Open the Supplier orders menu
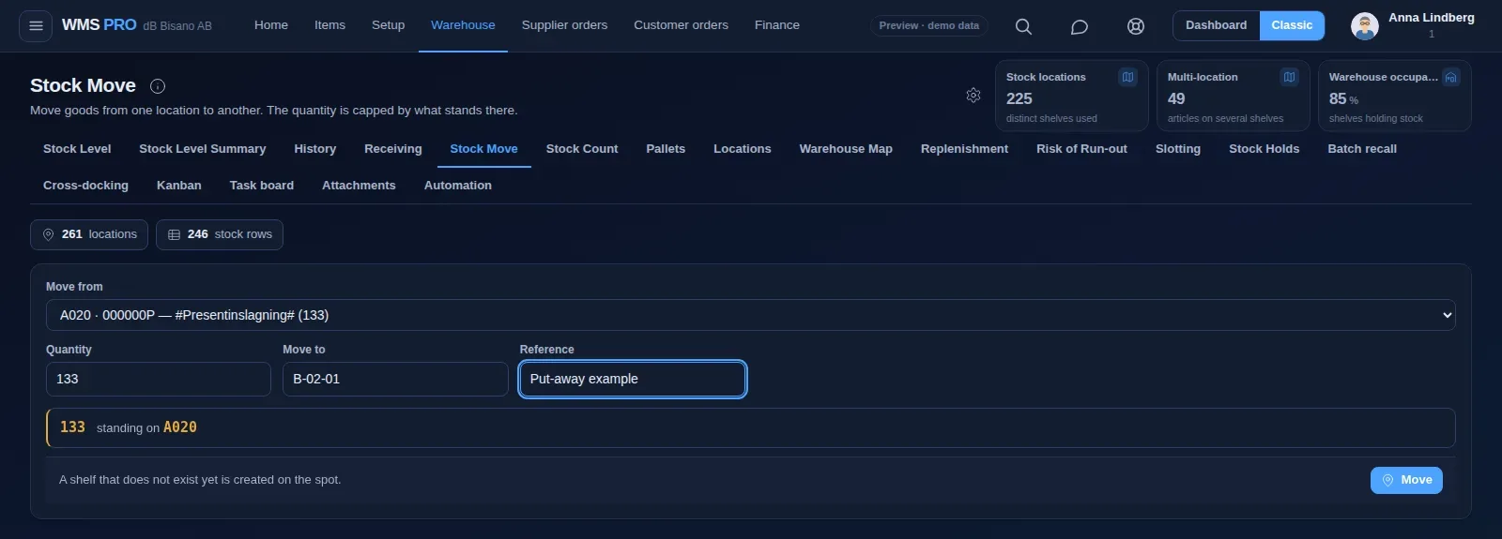The height and width of the screenshot is (539, 1502). click(x=564, y=25)
